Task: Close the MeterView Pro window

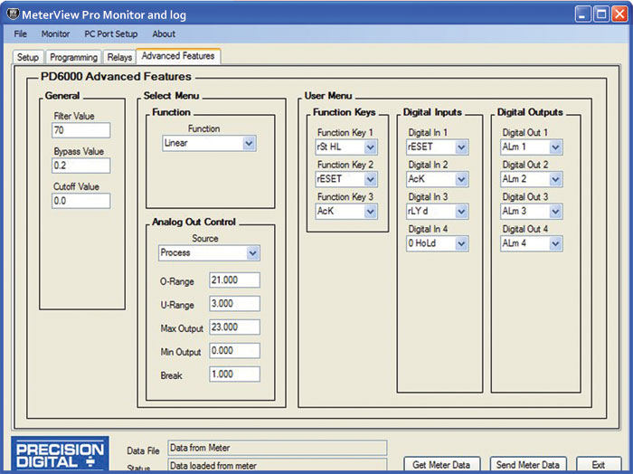Action: point(619,15)
